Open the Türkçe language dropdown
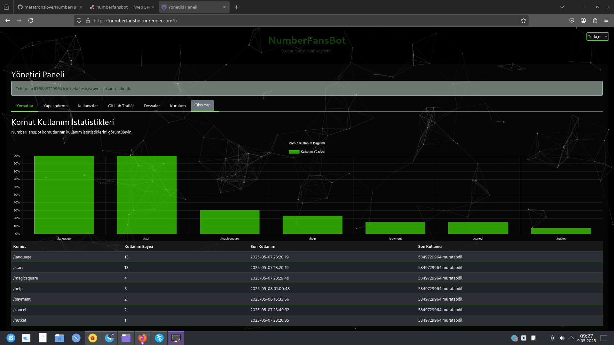Viewport: 614px width, 345px height. (597, 36)
